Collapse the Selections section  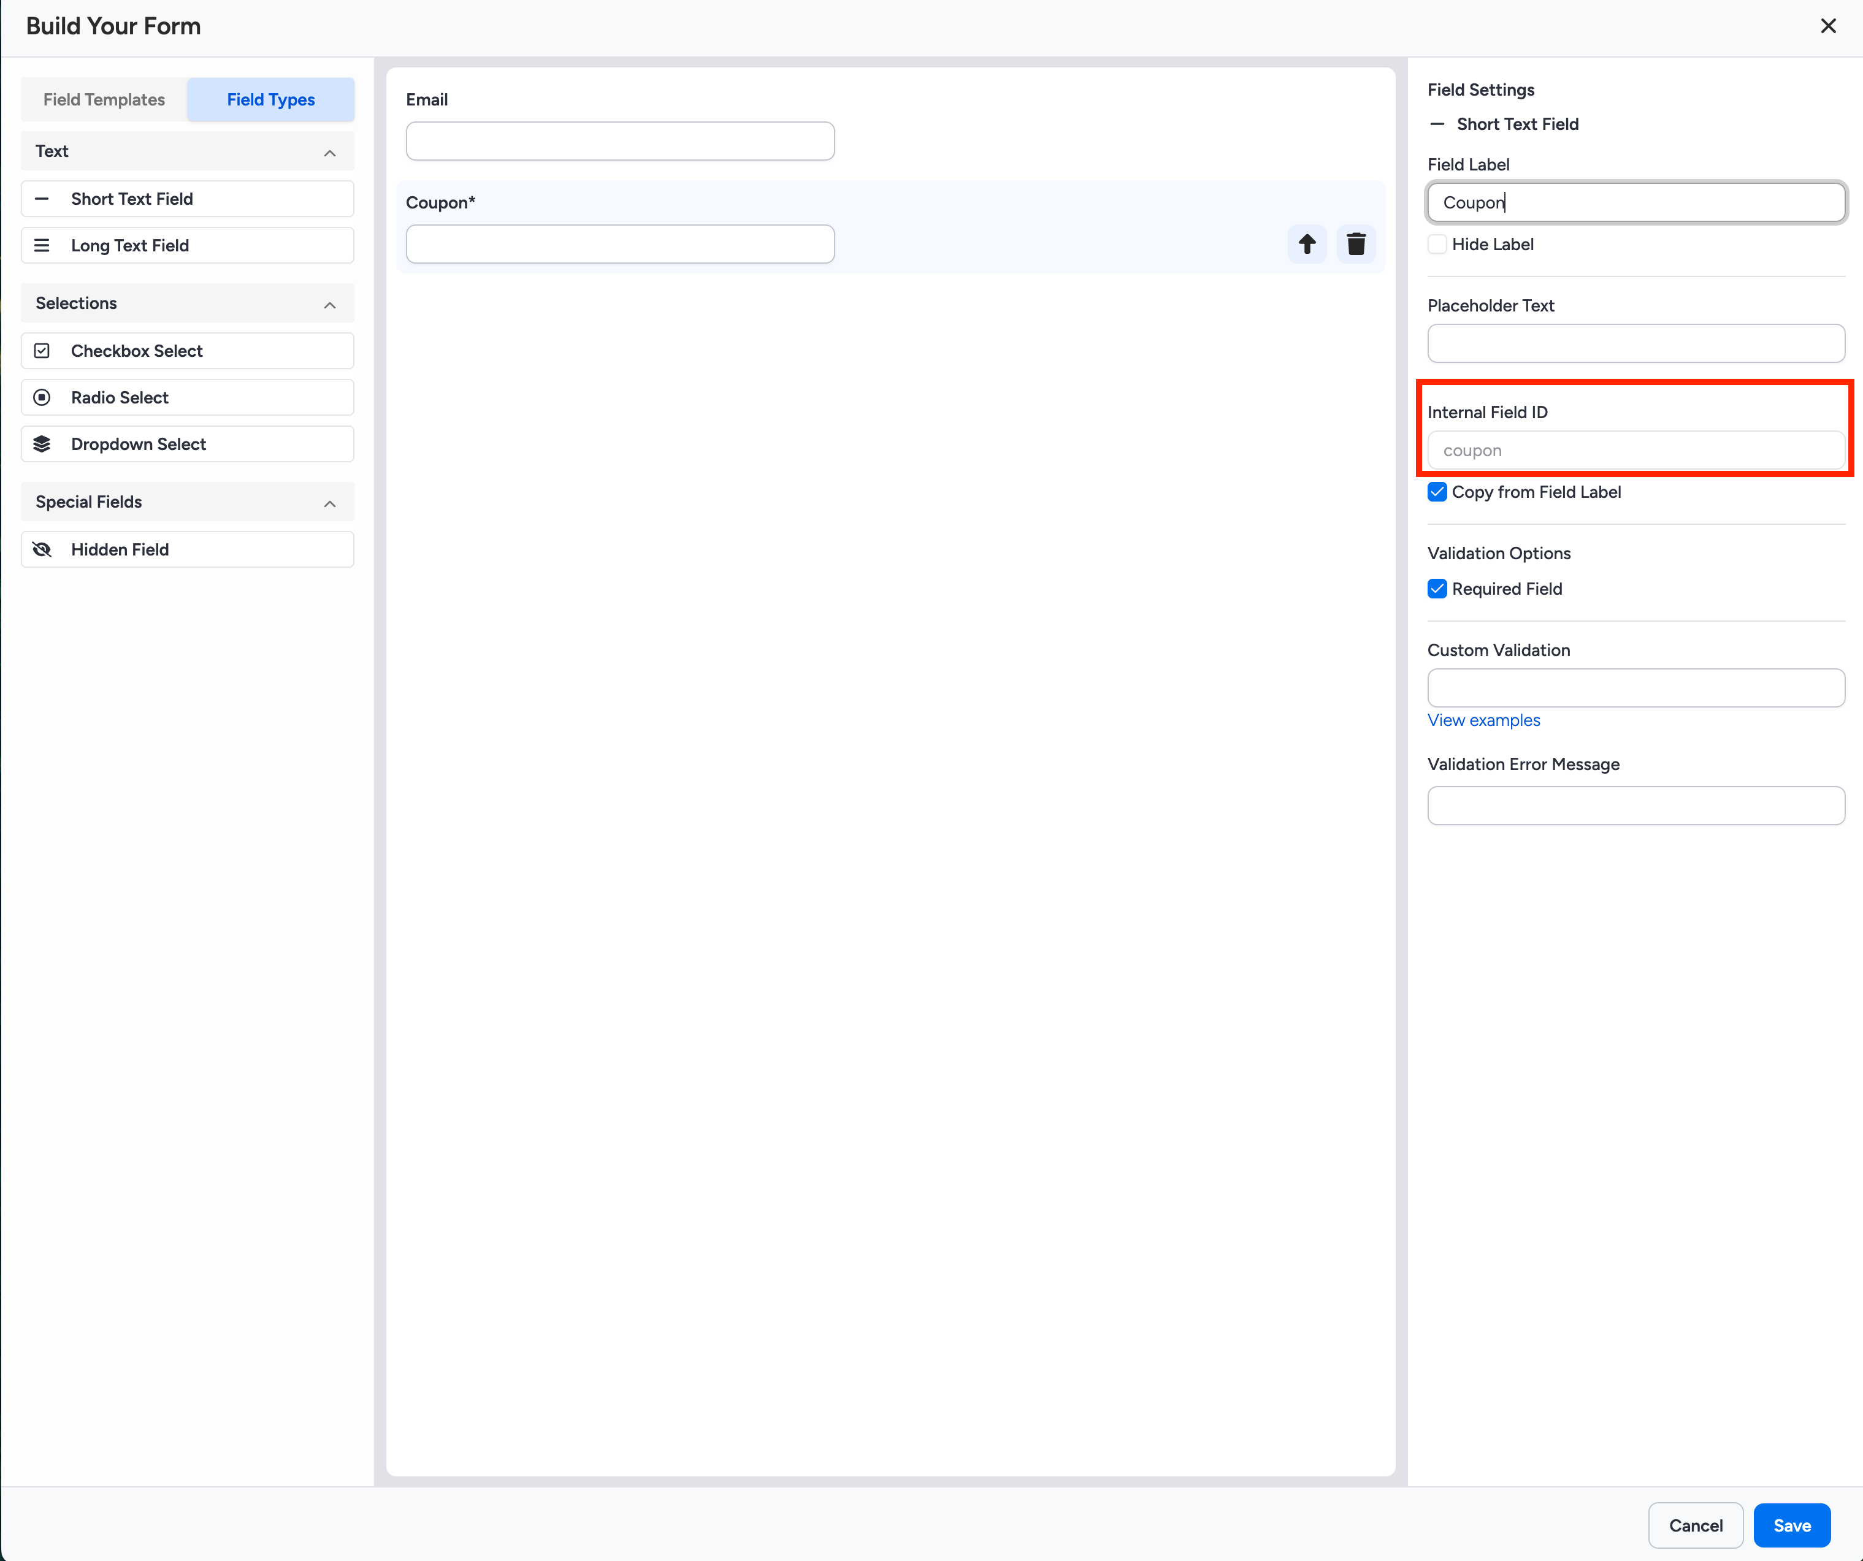tap(330, 304)
